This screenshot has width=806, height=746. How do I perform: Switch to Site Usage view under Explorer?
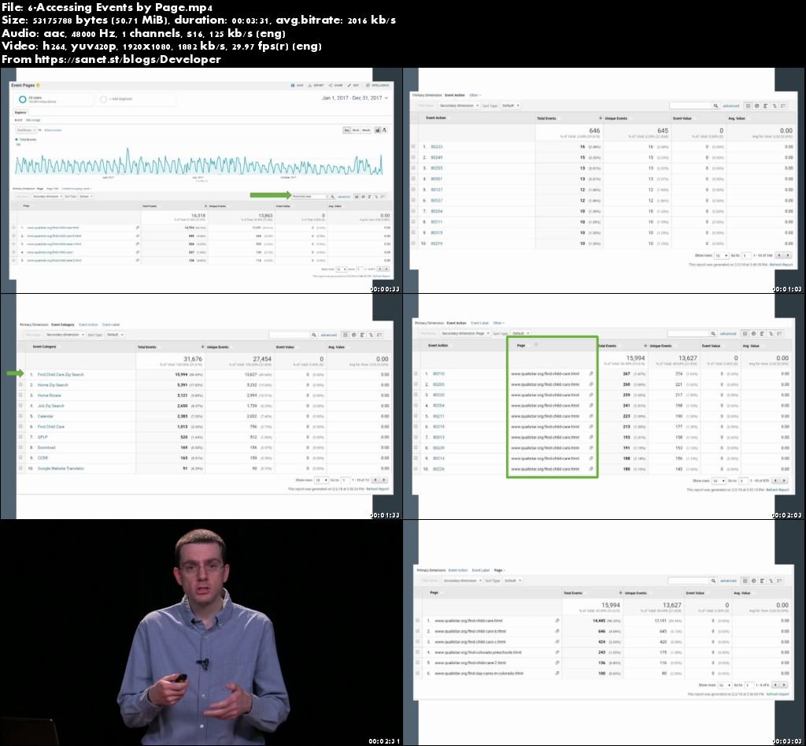(x=33, y=121)
